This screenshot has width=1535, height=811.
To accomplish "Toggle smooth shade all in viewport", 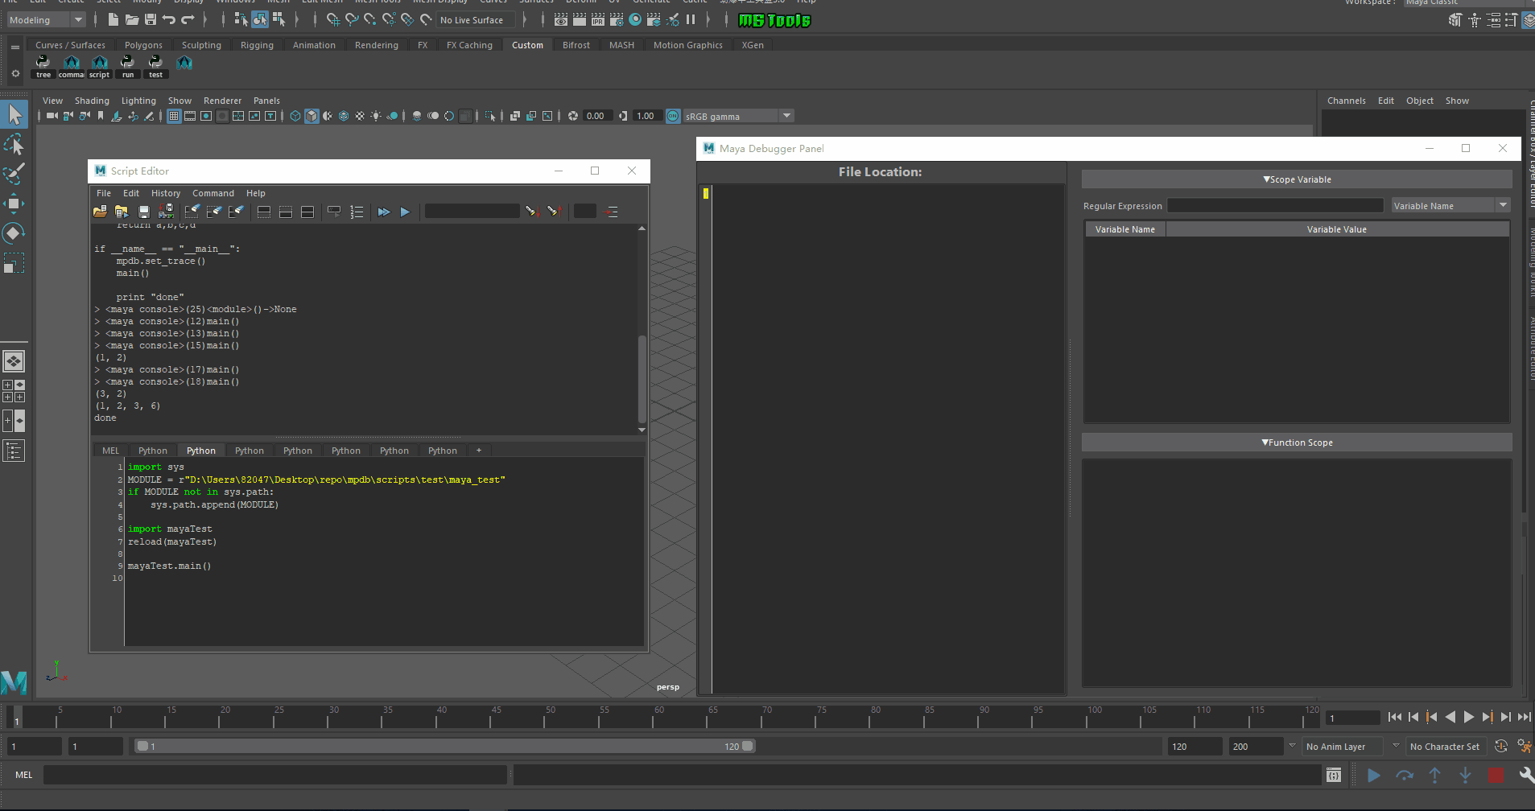I will 312,116.
